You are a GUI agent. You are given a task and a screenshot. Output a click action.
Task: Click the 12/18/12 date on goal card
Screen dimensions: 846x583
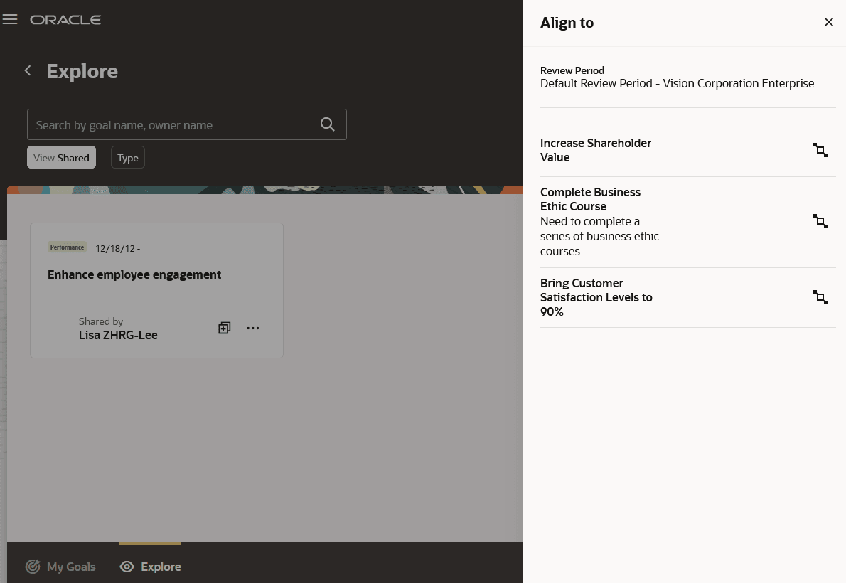pyautogui.click(x=117, y=248)
